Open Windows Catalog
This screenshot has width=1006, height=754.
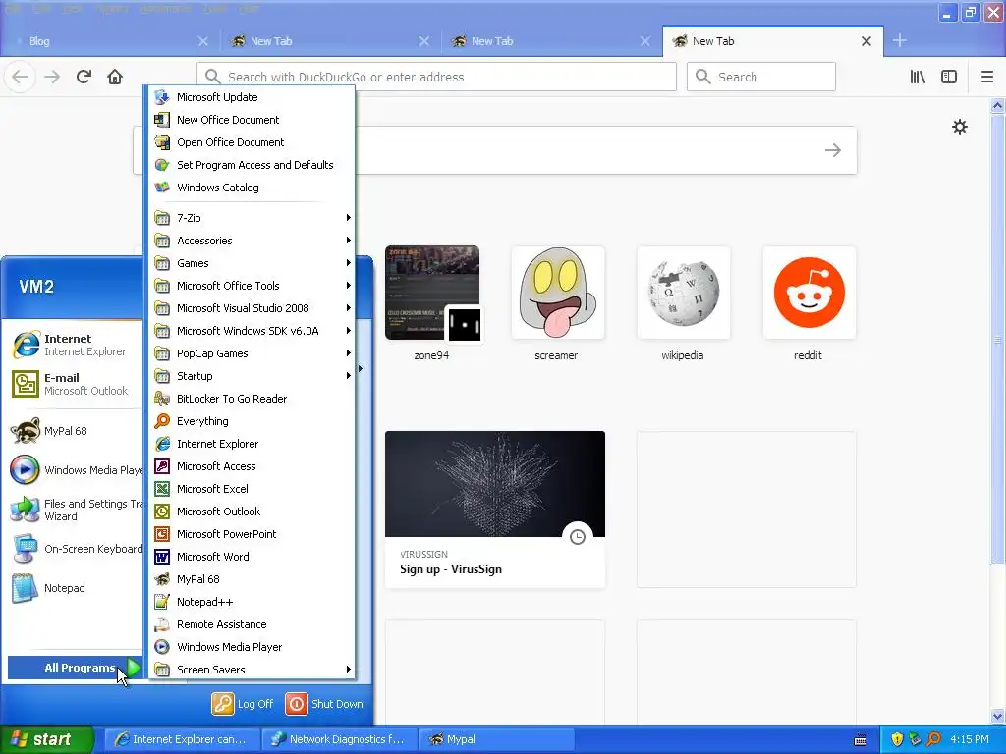coord(251,188)
